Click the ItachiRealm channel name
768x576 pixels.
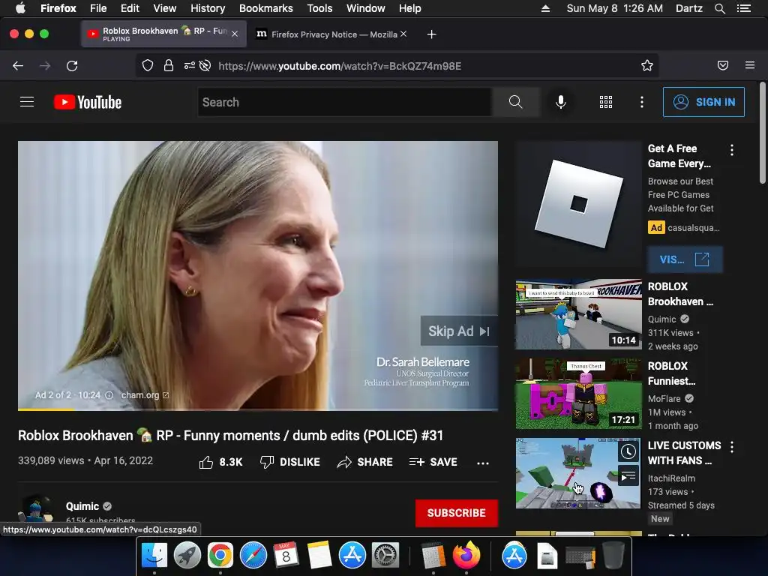point(671,478)
